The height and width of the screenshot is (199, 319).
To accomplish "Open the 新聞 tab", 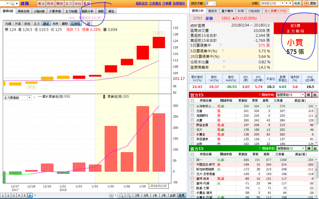I will pyautogui.click(x=241, y=11).
